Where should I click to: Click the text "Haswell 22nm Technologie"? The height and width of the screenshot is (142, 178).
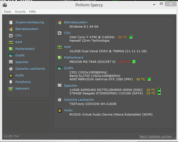(x=90, y=41)
